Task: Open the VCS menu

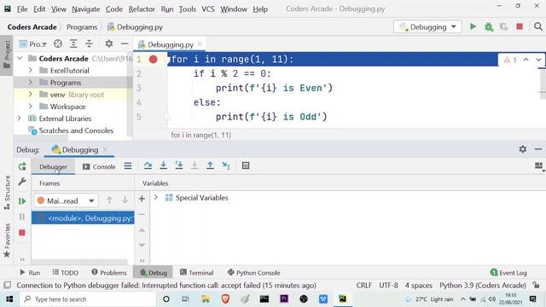Action: 208,9
